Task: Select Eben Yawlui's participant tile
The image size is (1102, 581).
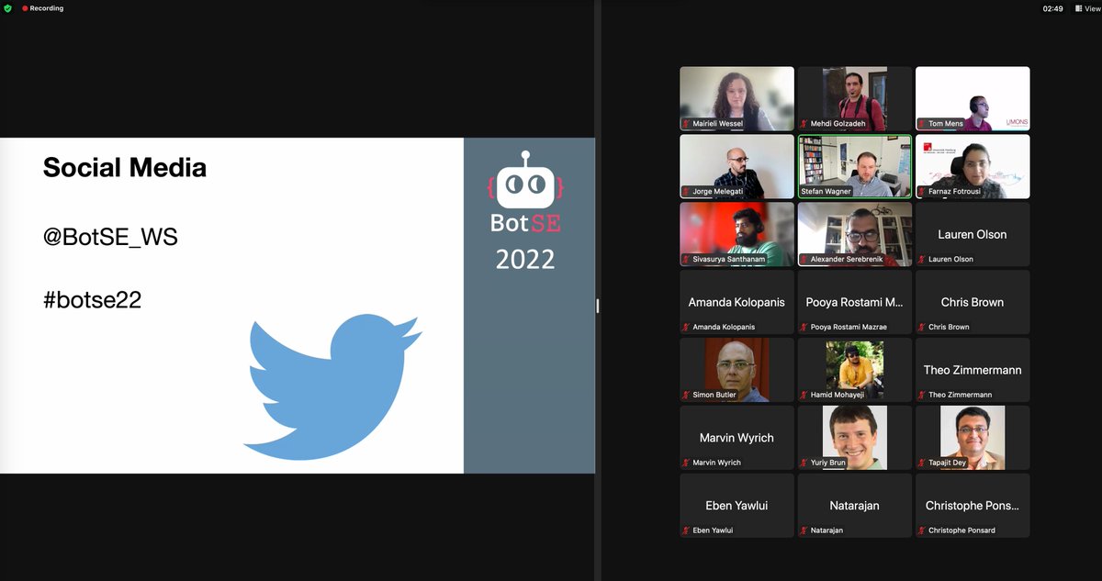Action: 737,506
